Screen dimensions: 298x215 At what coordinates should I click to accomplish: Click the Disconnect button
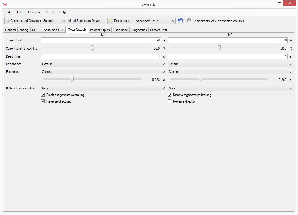pos(120,21)
